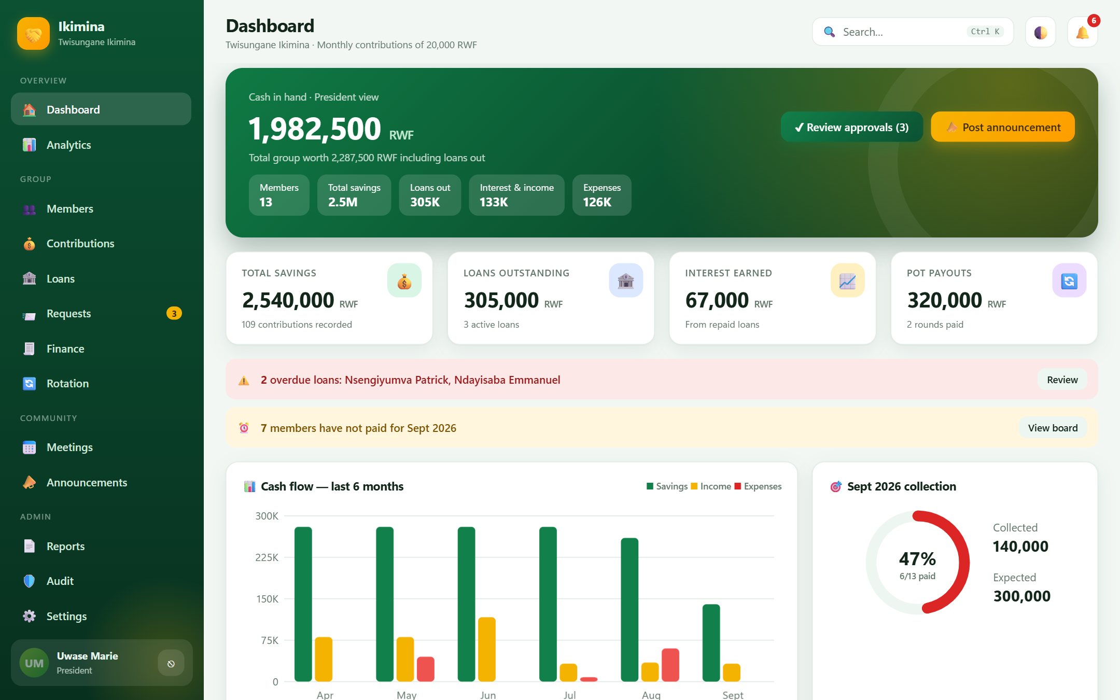The width and height of the screenshot is (1120, 700).
Task: Click the Total savings 2.5M chip
Action: click(x=354, y=195)
